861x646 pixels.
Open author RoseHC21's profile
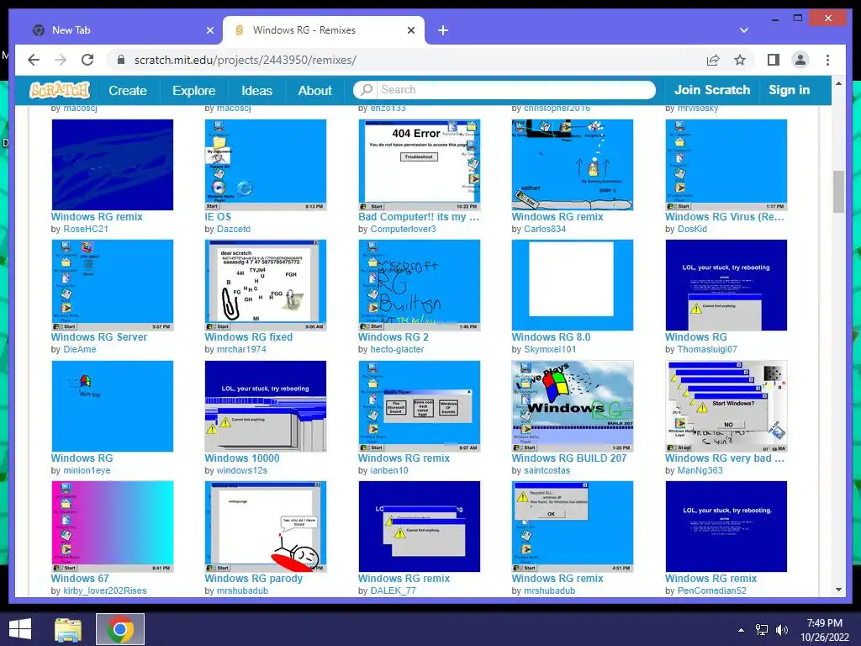point(86,229)
